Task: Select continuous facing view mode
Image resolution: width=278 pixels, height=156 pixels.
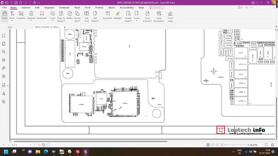Action: click(222, 145)
